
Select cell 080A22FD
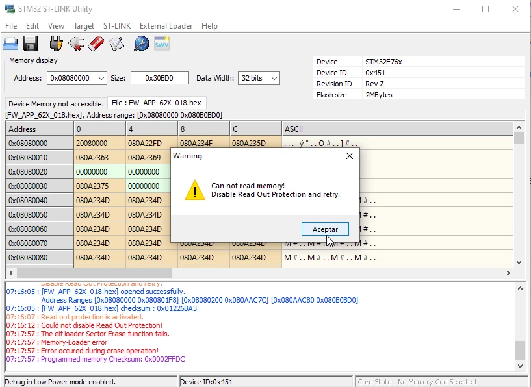point(151,143)
